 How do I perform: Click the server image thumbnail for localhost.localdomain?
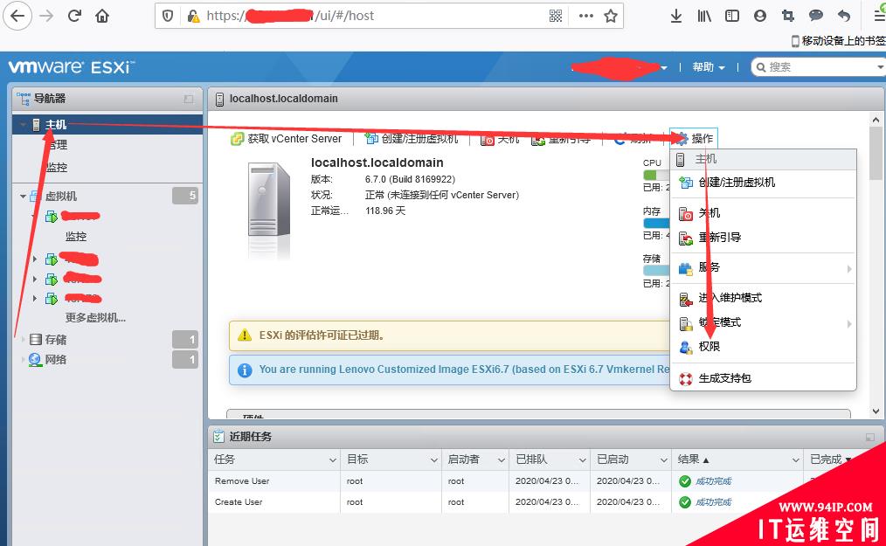pos(269,199)
